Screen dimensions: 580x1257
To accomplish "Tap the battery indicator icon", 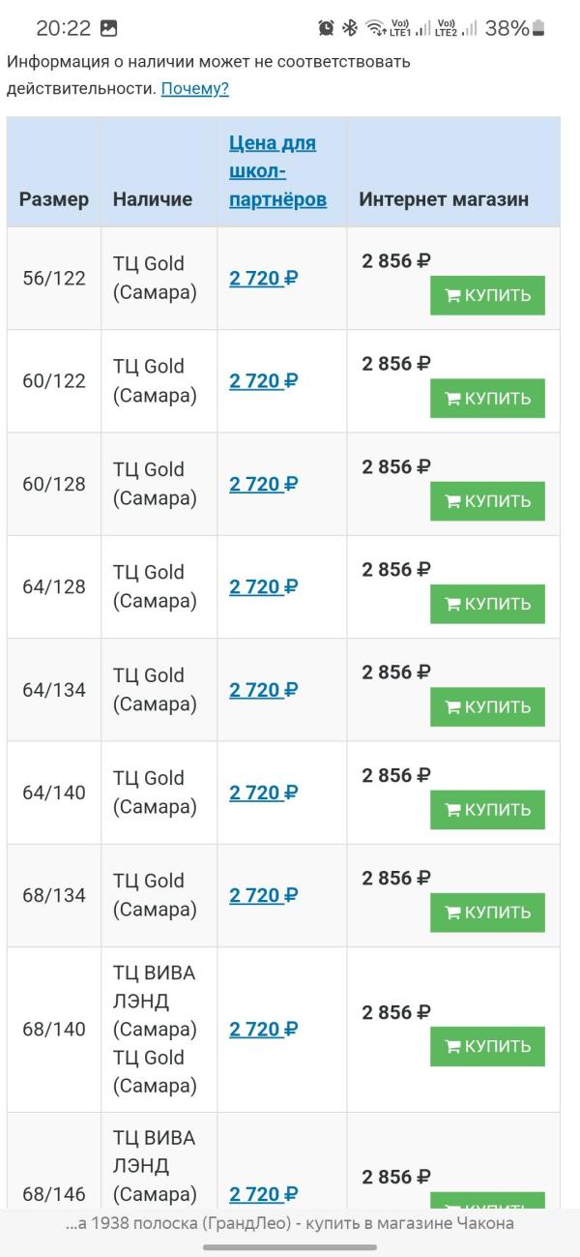I will tap(538, 28).
